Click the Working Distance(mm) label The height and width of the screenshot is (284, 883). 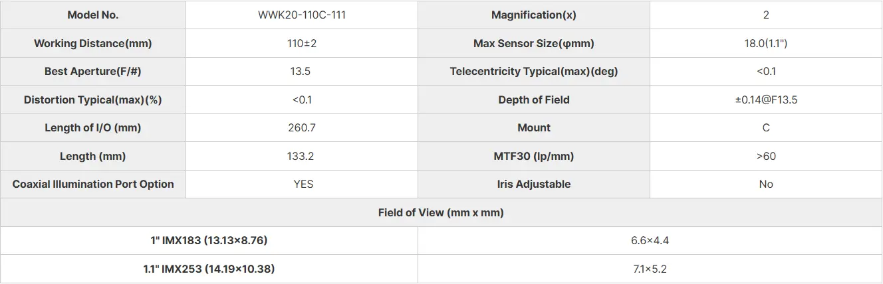(93, 44)
